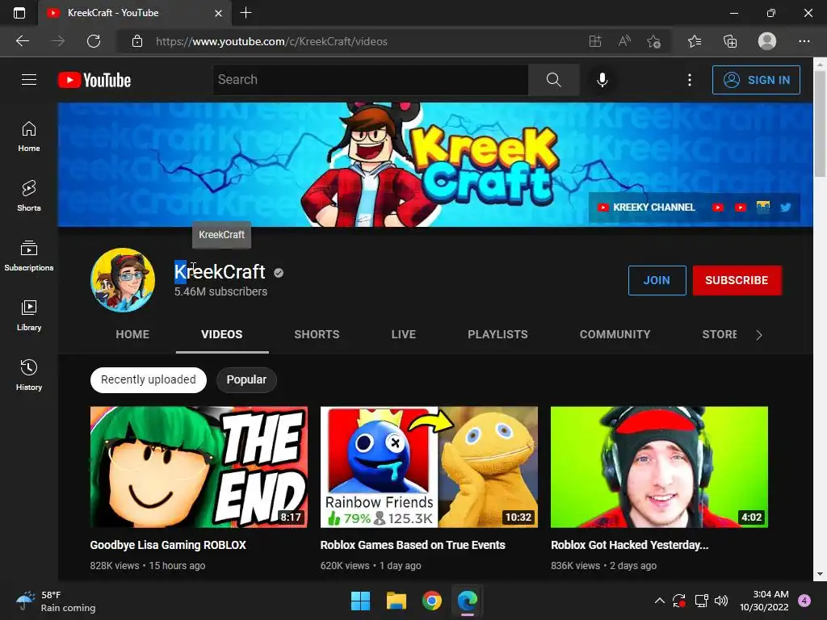Click the Goodbye Lisa Gaming ROBLOX title

(x=168, y=545)
